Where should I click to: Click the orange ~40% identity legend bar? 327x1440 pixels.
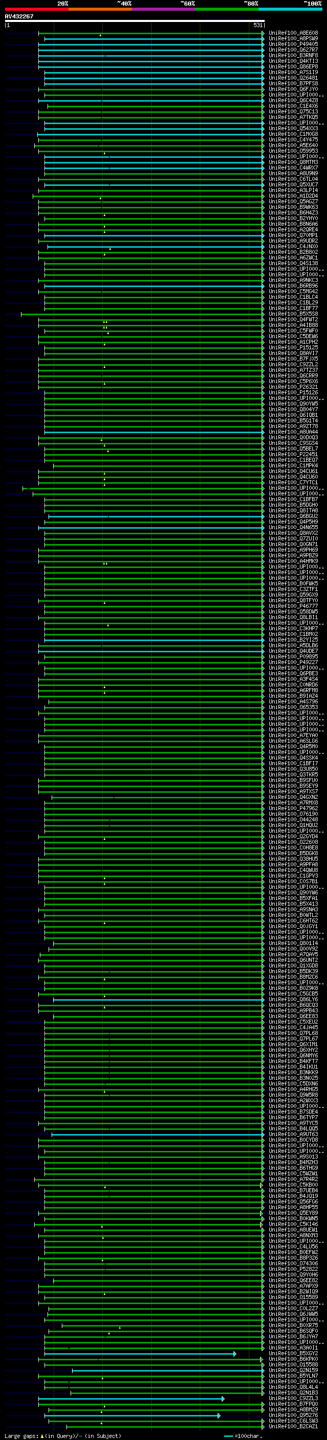[x=100, y=9]
